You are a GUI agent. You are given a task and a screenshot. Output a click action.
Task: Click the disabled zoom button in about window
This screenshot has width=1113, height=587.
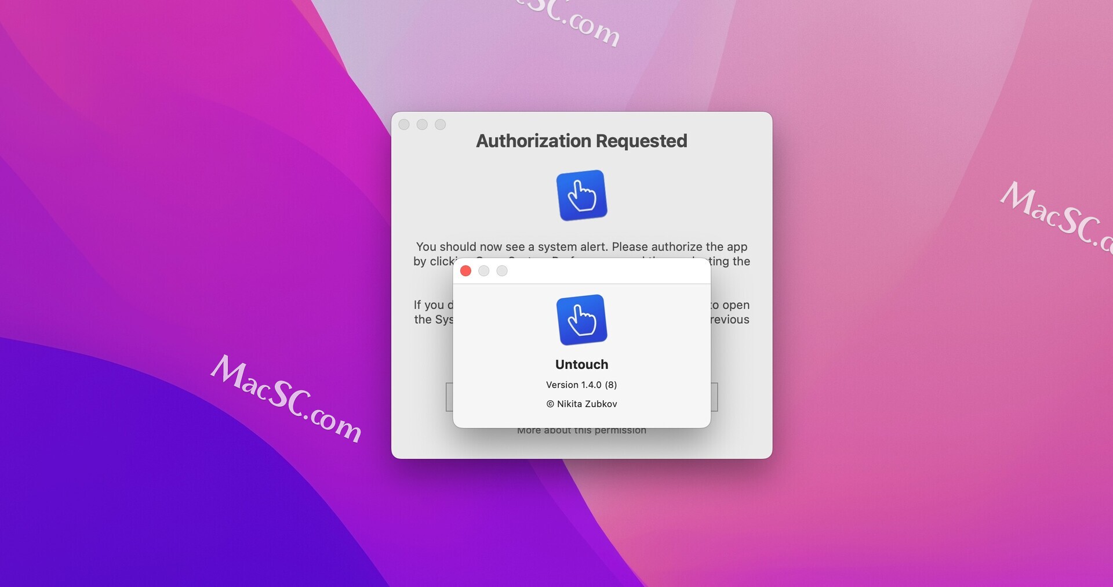click(x=502, y=271)
